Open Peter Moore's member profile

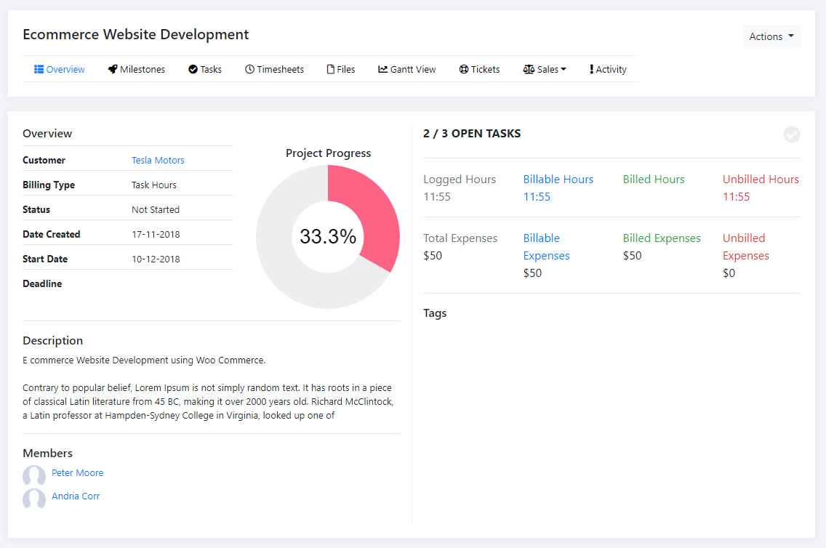point(77,473)
